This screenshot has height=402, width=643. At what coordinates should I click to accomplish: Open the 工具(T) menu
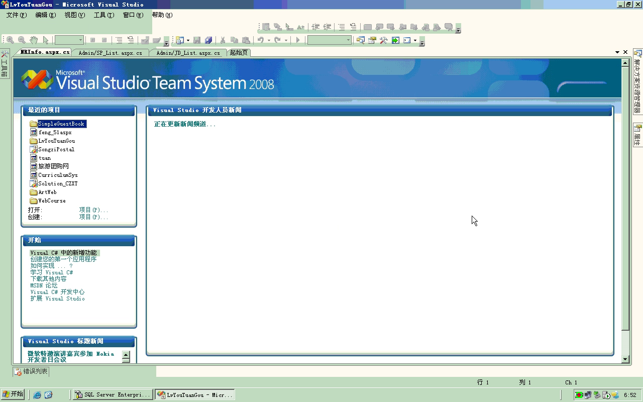[103, 15]
